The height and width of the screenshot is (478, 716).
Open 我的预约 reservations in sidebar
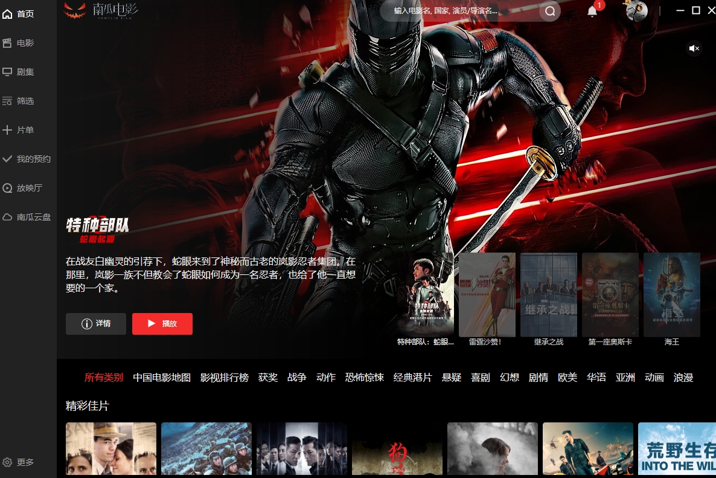tap(27, 159)
